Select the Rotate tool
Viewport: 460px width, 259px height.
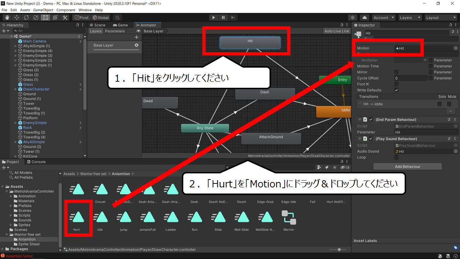tap(26, 17)
